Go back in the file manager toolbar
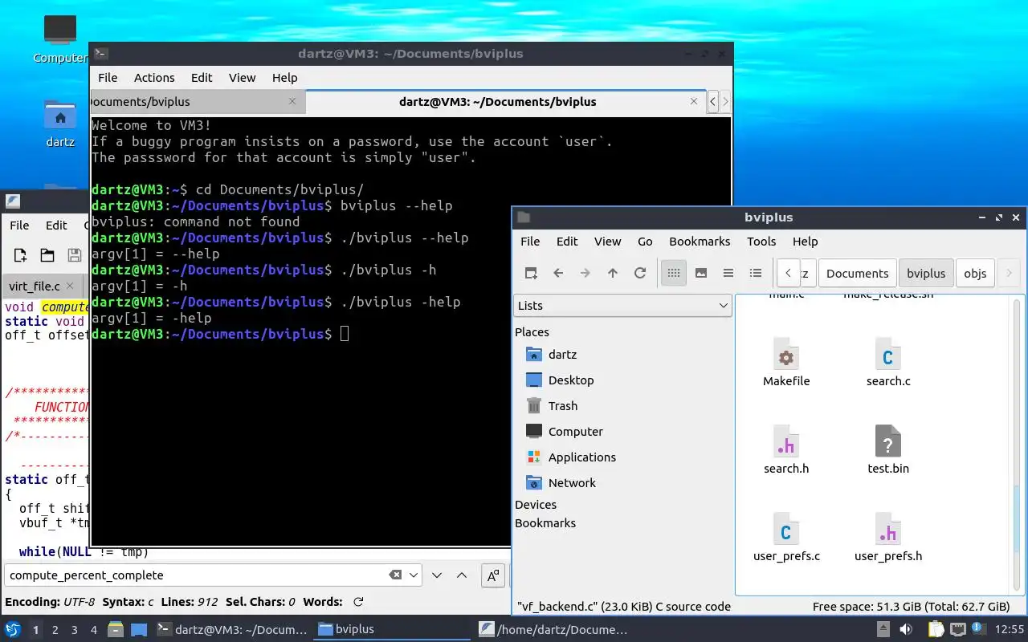Viewport: 1028px width, 642px height. [558, 273]
